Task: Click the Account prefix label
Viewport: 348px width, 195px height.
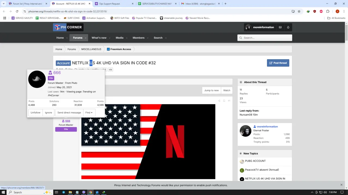Action: point(63,63)
